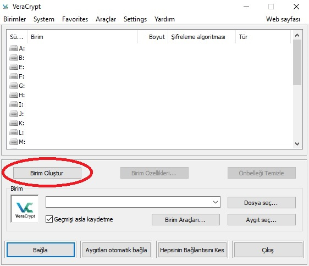Click drive list scrollbar thumb
The height and width of the screenshot is (266, 309).
pyautogui.click(x=297, y=62)
